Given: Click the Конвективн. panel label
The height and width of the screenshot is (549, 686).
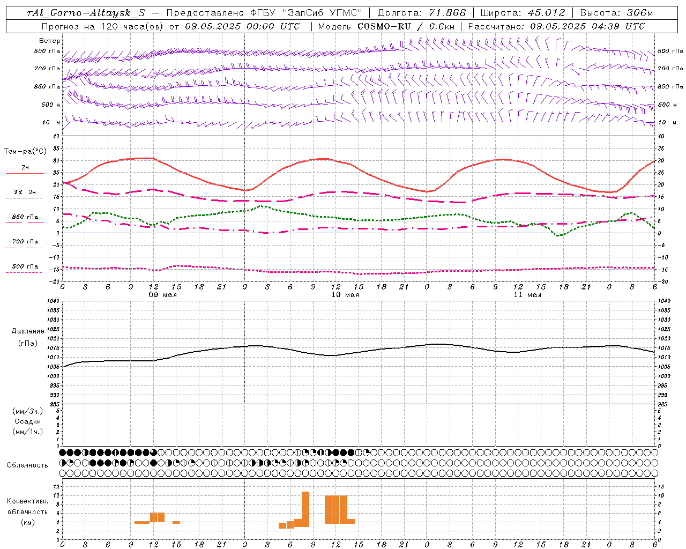Looking at the screenshot, I should (27, 501).
